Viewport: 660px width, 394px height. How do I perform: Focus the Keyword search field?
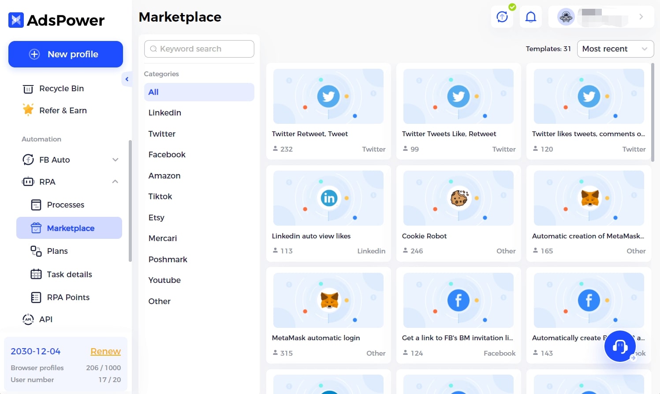[199, 49]
